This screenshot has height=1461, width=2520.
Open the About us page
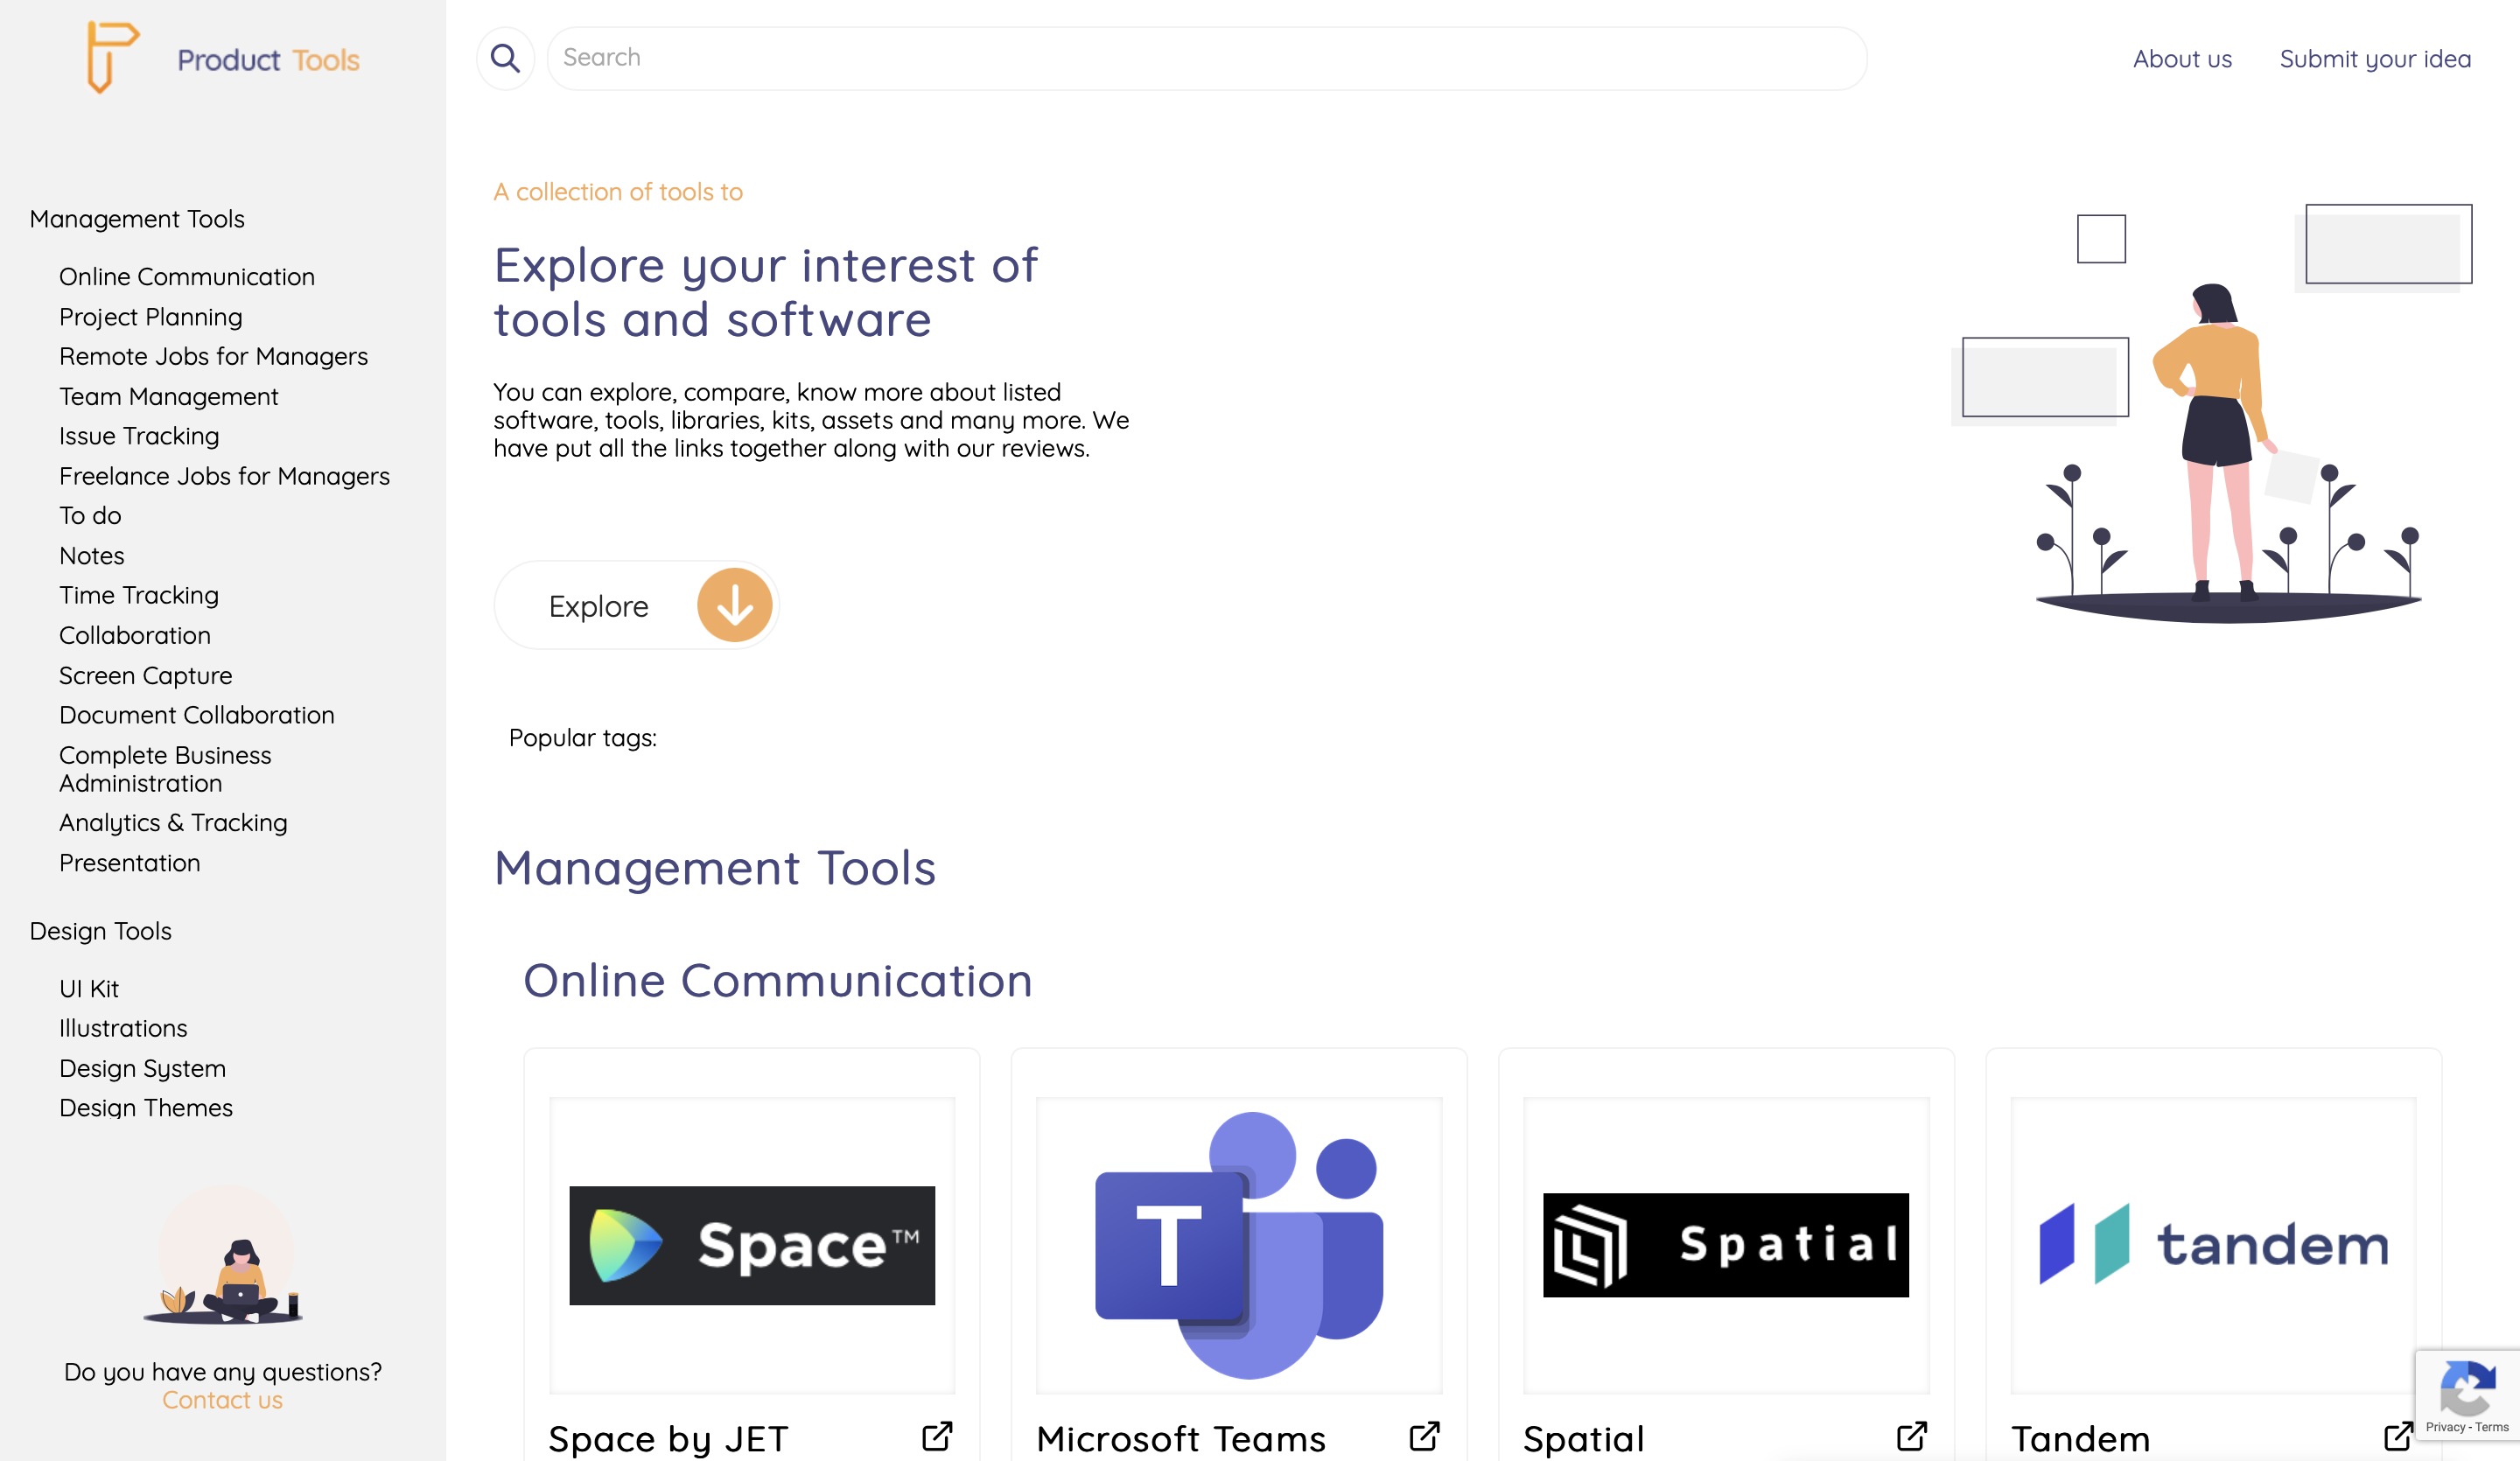pos(2183,58)
